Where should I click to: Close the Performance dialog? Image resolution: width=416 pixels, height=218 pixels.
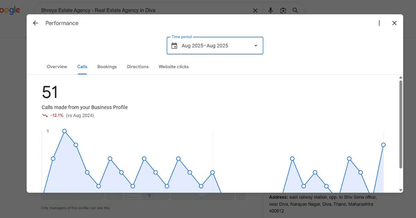point(394,23)
